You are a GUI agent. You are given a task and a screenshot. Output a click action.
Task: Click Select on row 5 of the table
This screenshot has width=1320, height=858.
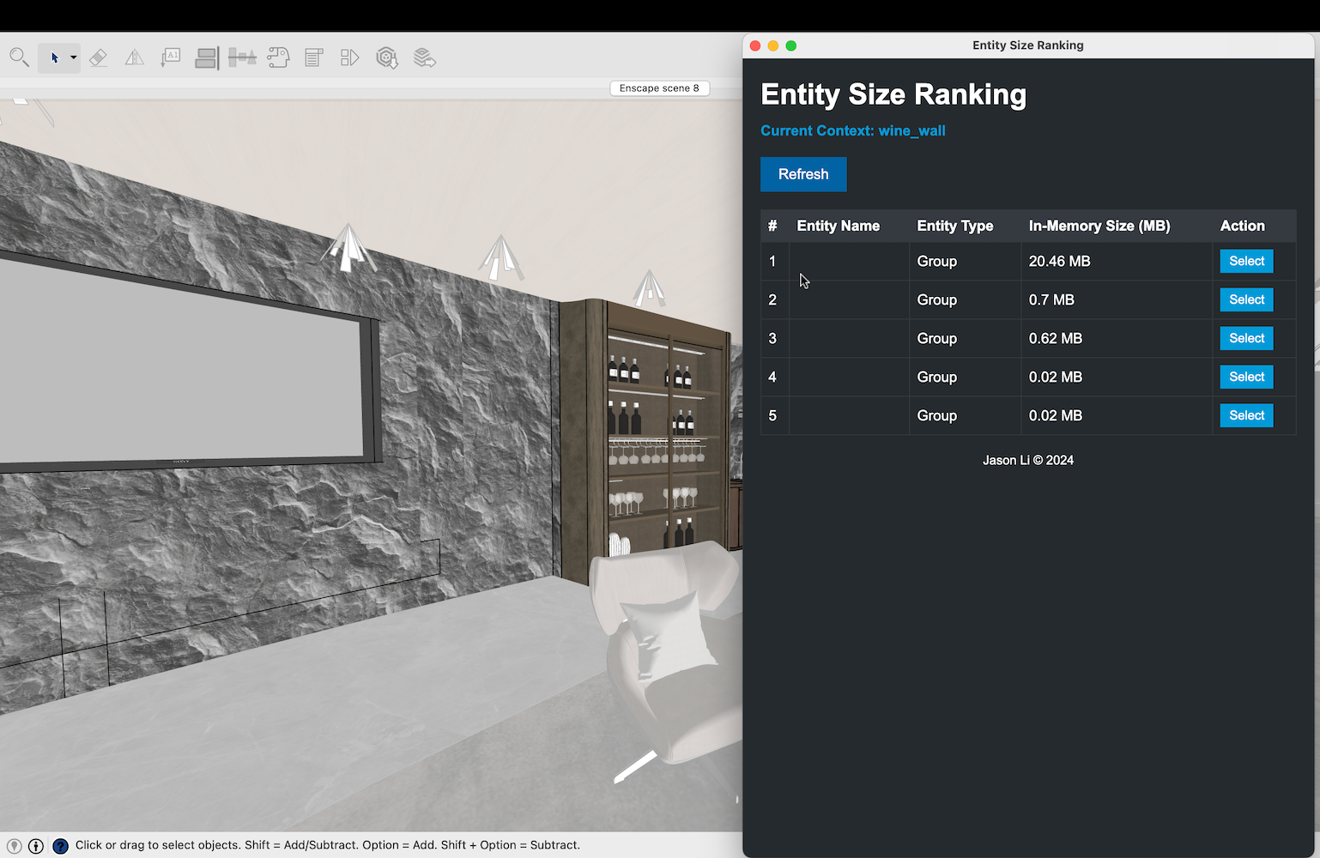click(1246, 415)
